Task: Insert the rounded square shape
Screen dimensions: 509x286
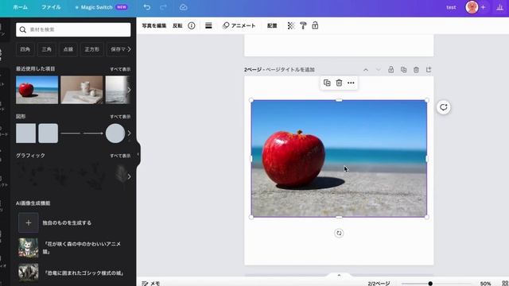Action: [48, 133]
